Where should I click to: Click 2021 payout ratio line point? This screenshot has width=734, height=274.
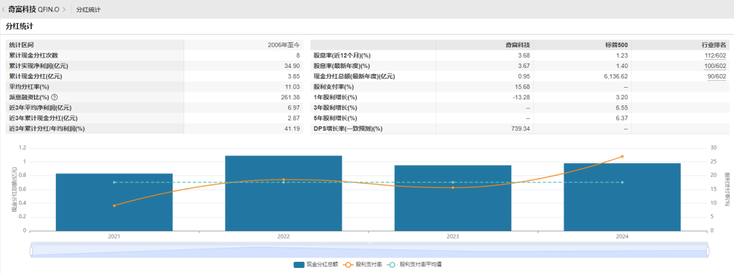pyautogui.click(x=114, y=205)
